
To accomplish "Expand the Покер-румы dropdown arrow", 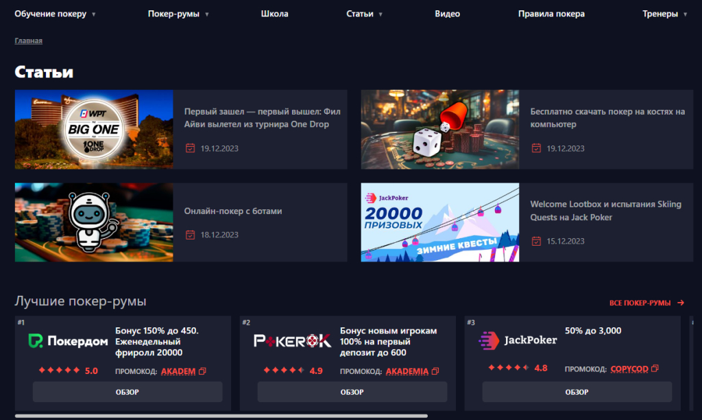I will click(207, 14).
